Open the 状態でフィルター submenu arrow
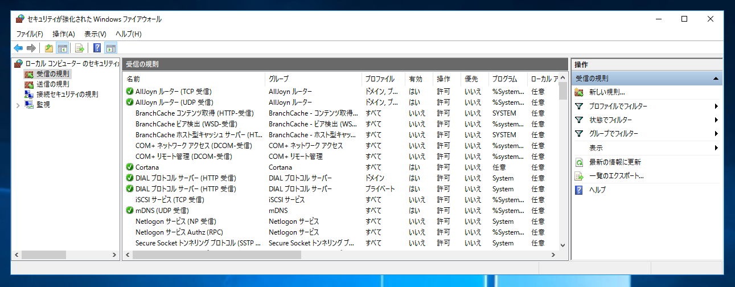Screen dimensions: 735x287 tap(716, 120)
